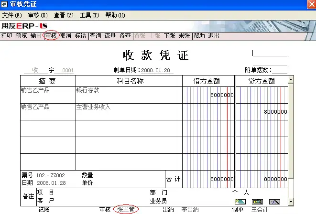Click the yellow key card icon

(257, 202)
